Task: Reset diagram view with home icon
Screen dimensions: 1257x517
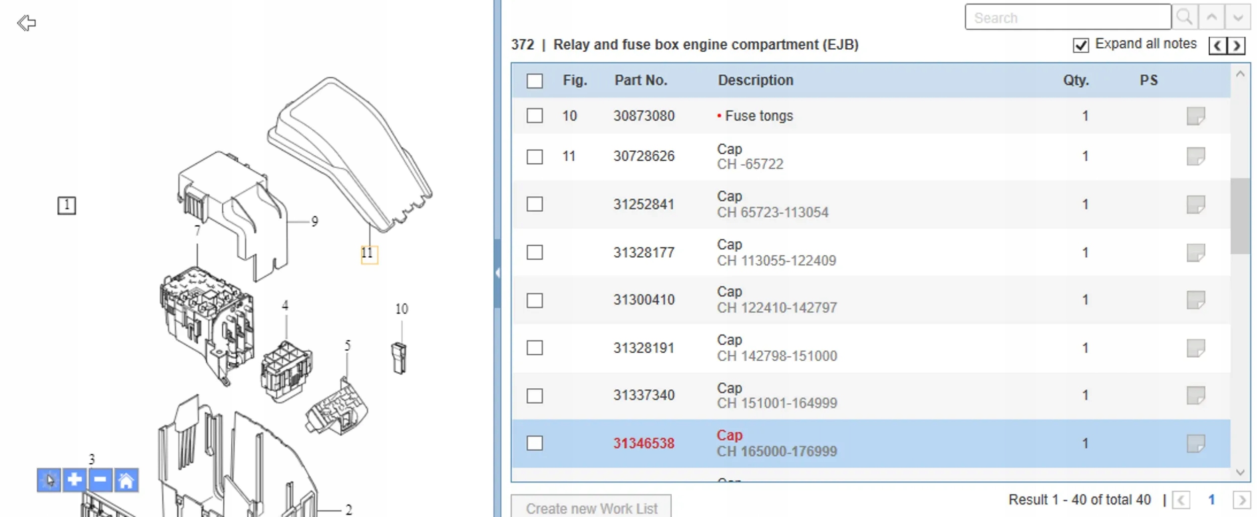Action: tap(126, 480)
